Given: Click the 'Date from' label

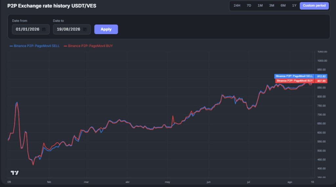Looking at the screenshot, I should pos(19,21).
